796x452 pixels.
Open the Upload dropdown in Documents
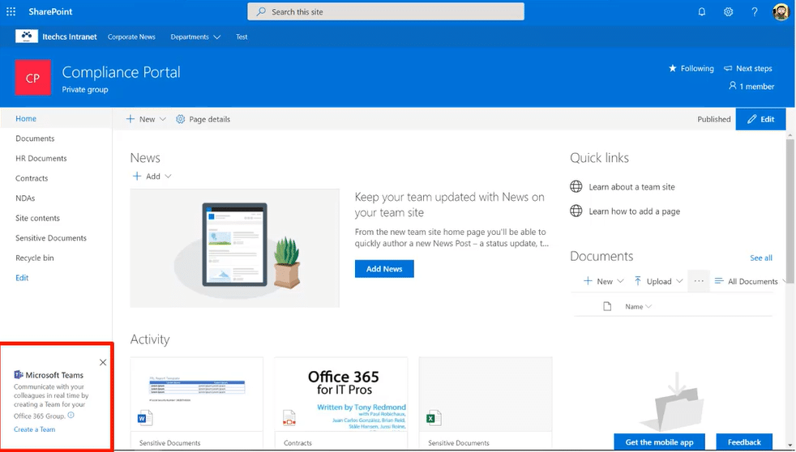[x=658, y=281]
